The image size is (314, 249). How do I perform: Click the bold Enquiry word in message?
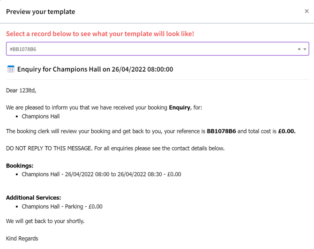(x=179, y=108)
